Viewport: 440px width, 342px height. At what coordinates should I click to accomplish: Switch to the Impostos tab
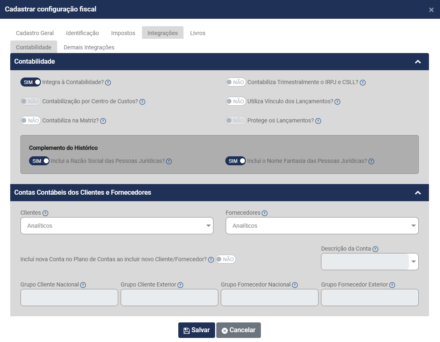[123, 33]
